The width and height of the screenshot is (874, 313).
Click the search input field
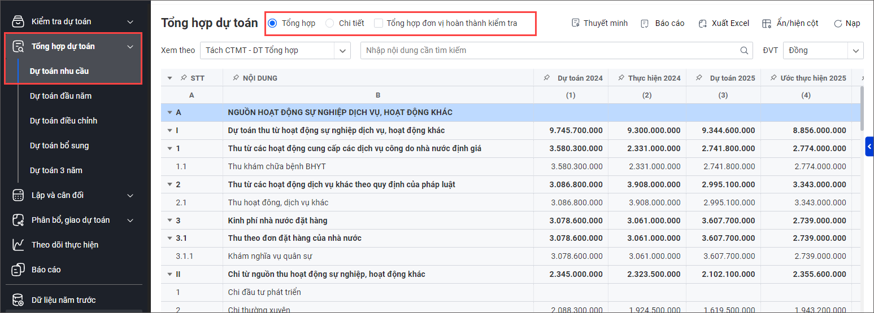(x=548, y=50)
